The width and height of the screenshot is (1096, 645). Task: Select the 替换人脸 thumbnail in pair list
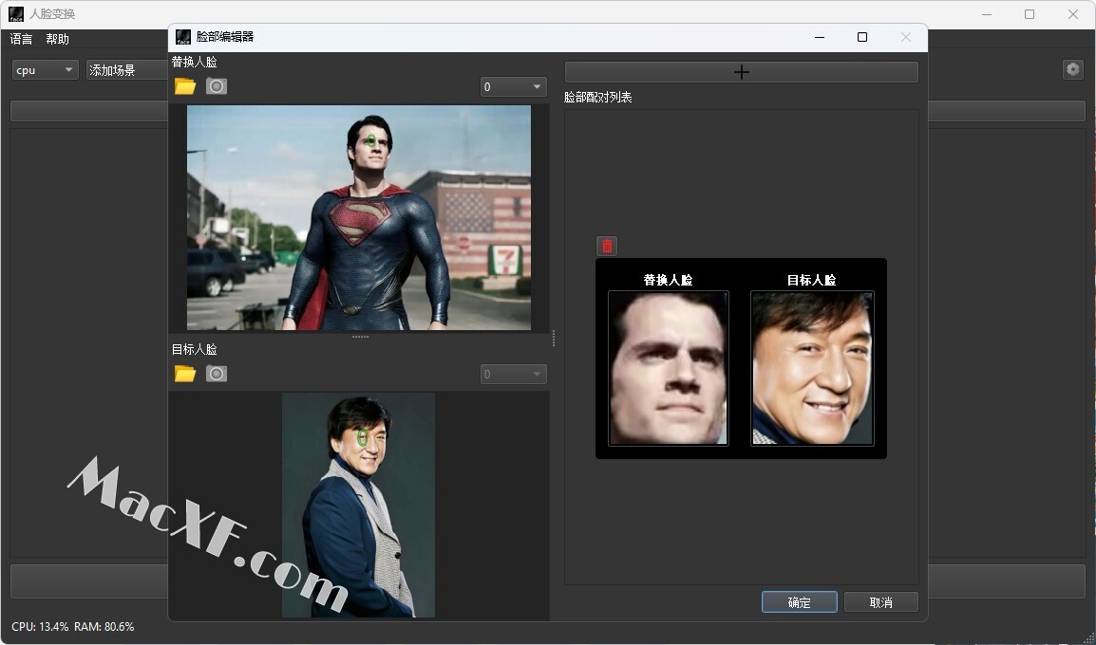tap(669, 368)
